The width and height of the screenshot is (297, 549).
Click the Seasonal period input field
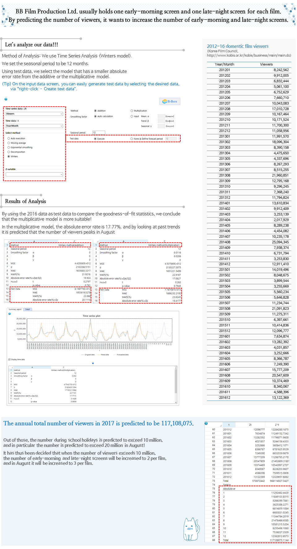(99, 133)
